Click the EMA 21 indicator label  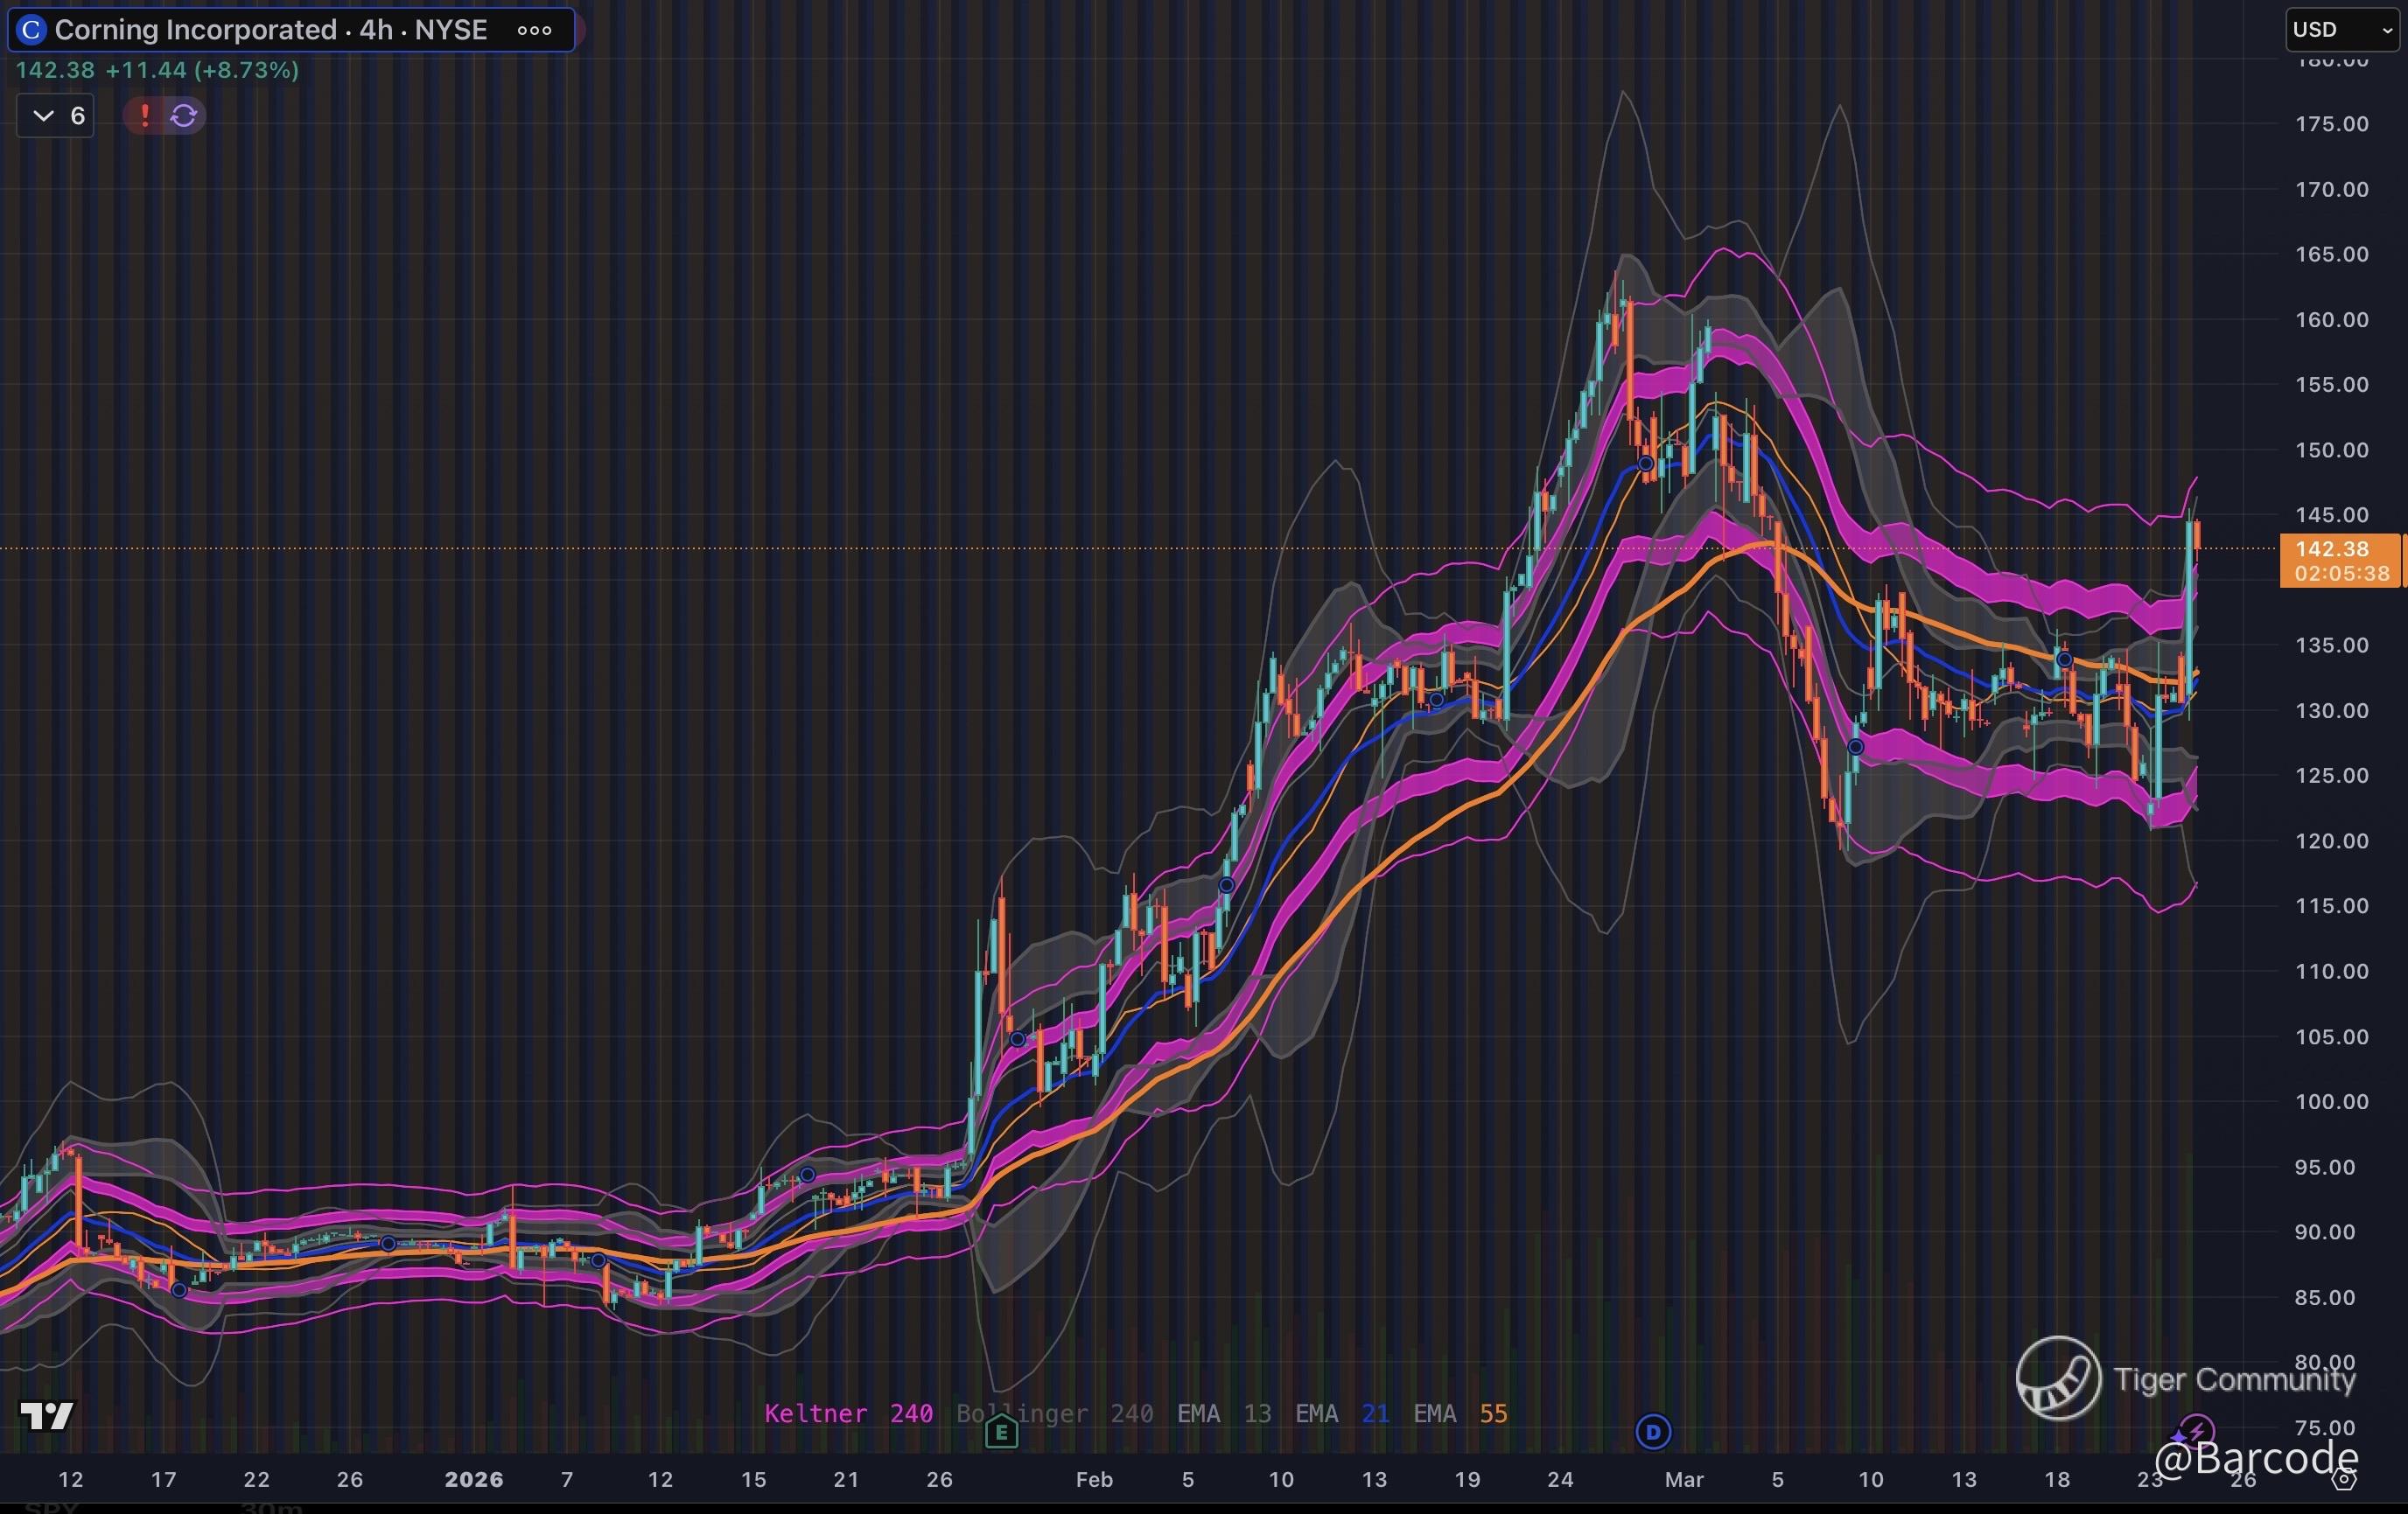pyautogui.click(x=1341, y=1413)
